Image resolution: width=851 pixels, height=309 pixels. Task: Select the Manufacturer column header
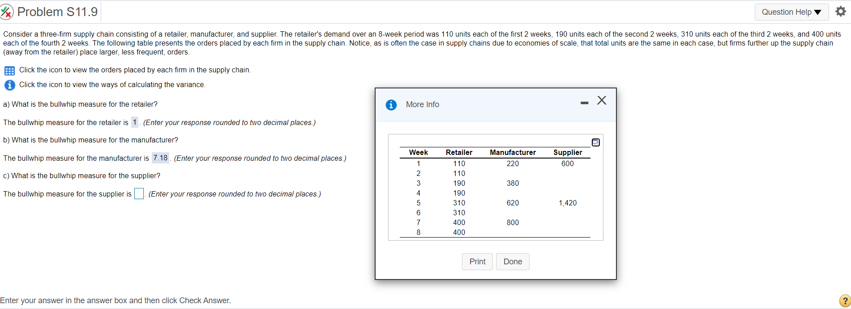click(x=513, y=152)
